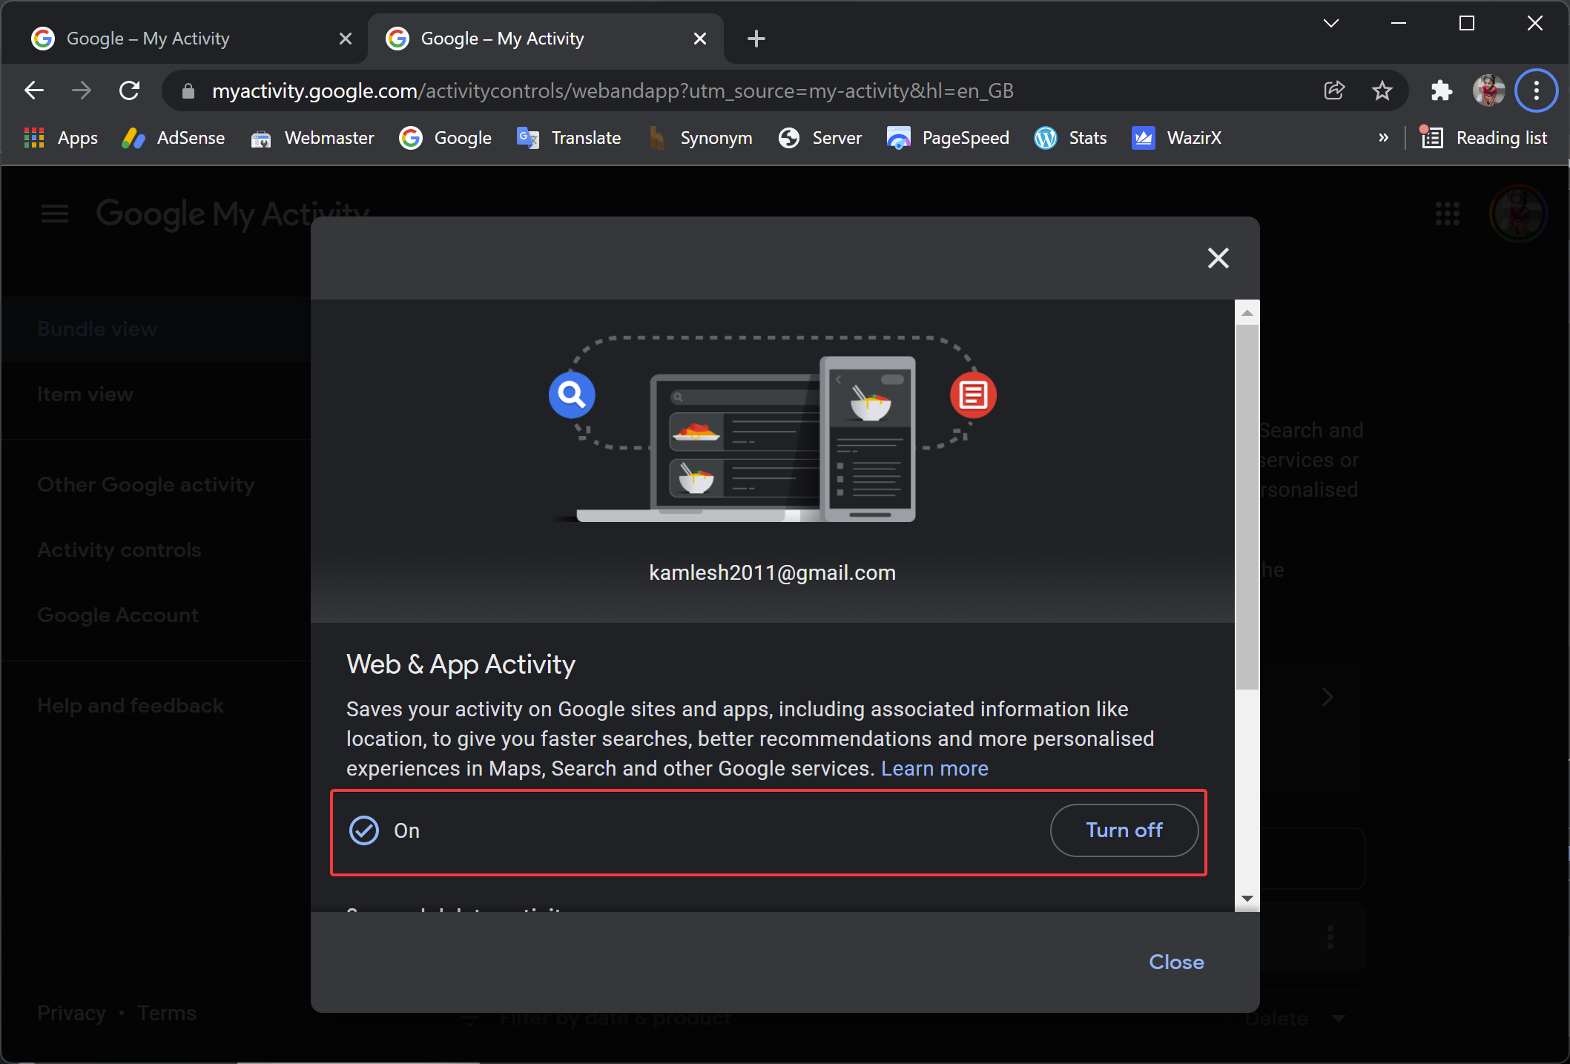Open Google Account in sidebar
Viewport: 1570px width, 1064px height.
[118, 615]
